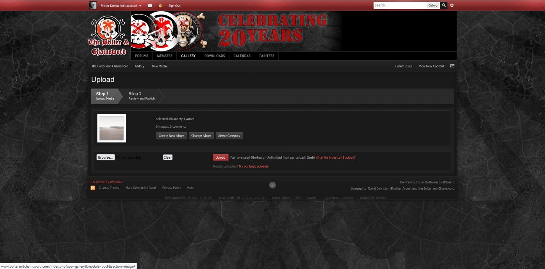This screenshot has height=269, width=545.
Task: Click the scroll-to-top arrow icon
Action: click(x=272, y=185)
